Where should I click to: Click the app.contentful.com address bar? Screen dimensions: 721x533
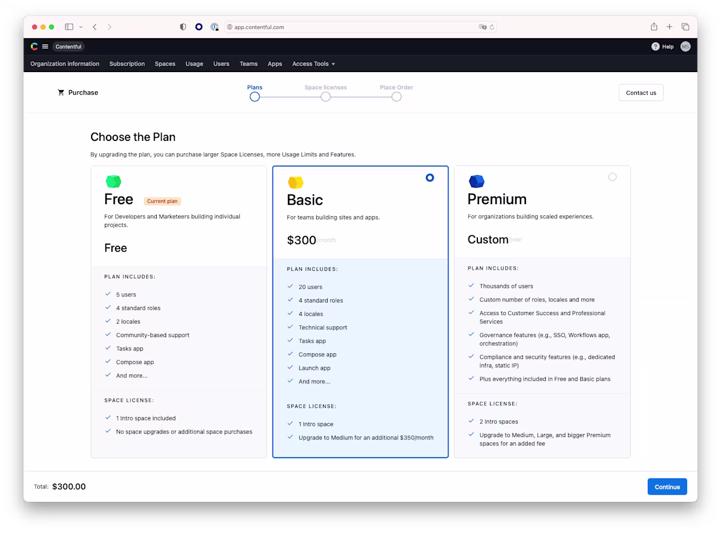361,27
